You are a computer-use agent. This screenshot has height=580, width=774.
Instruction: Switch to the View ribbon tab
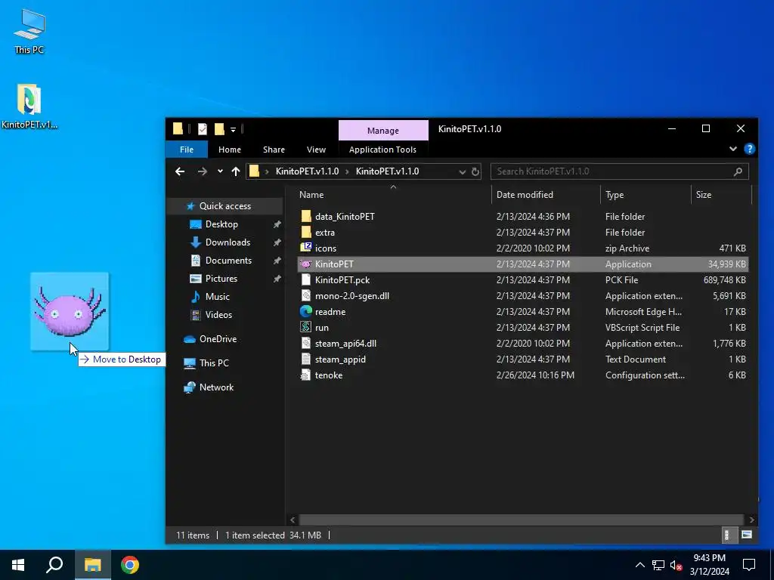(x=316, y=150)
